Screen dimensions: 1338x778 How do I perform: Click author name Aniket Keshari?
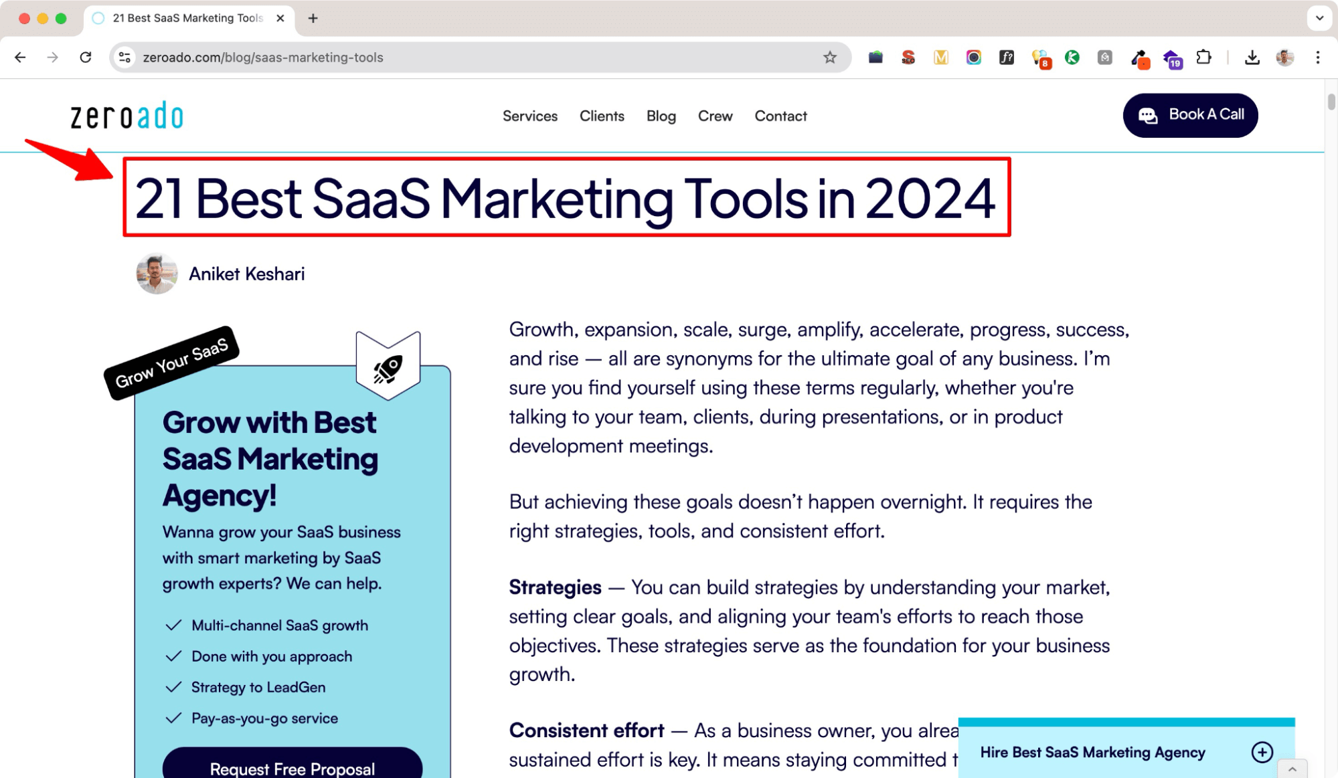point(246,274)
